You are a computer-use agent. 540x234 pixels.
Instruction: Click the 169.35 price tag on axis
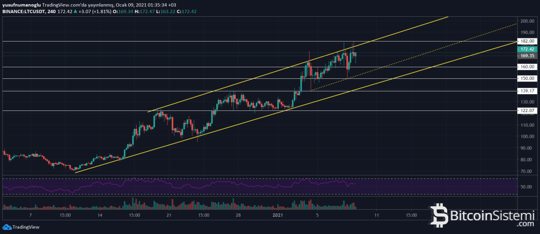(528, 55)
